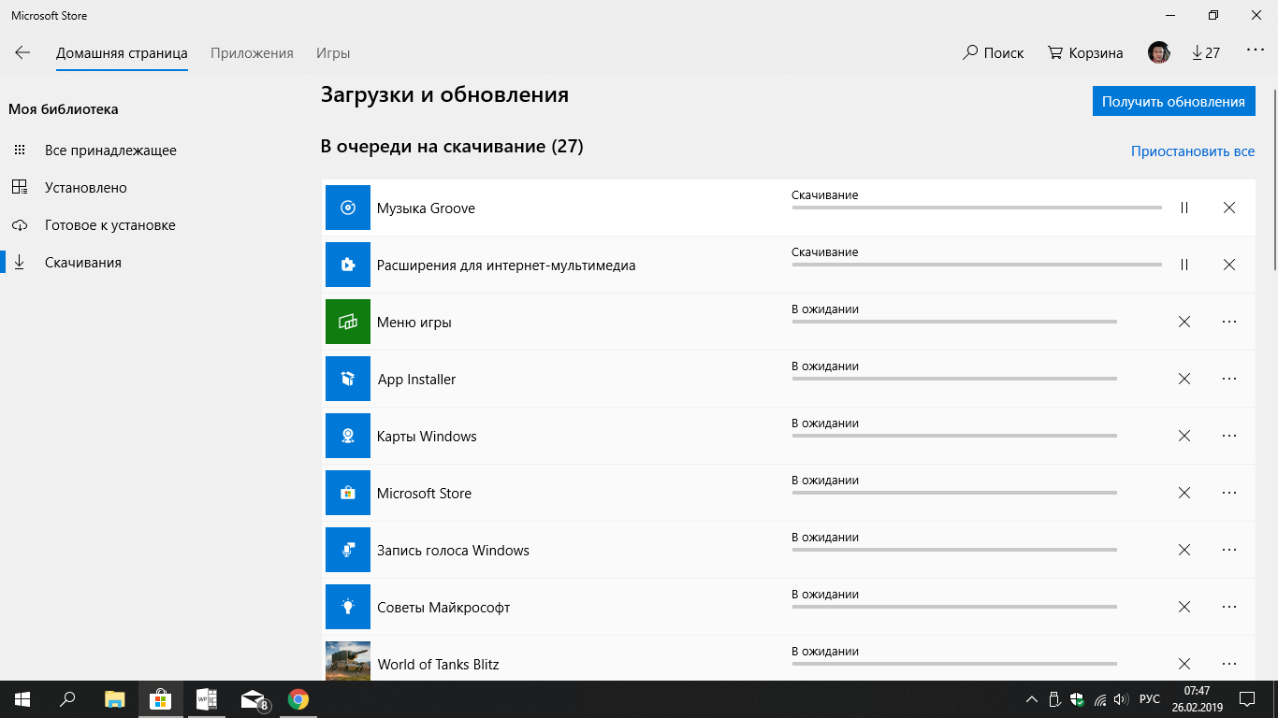The height and width of the screenshot is (718, 1278).
Task: Cancel the Советы Майкрософт download
Action: tap(1184, 607)
